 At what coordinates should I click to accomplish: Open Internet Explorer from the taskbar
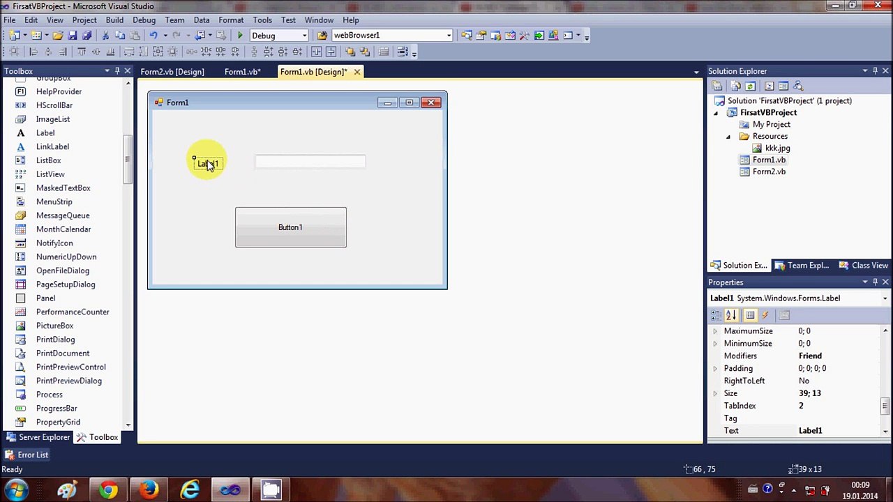coord(190,490)
